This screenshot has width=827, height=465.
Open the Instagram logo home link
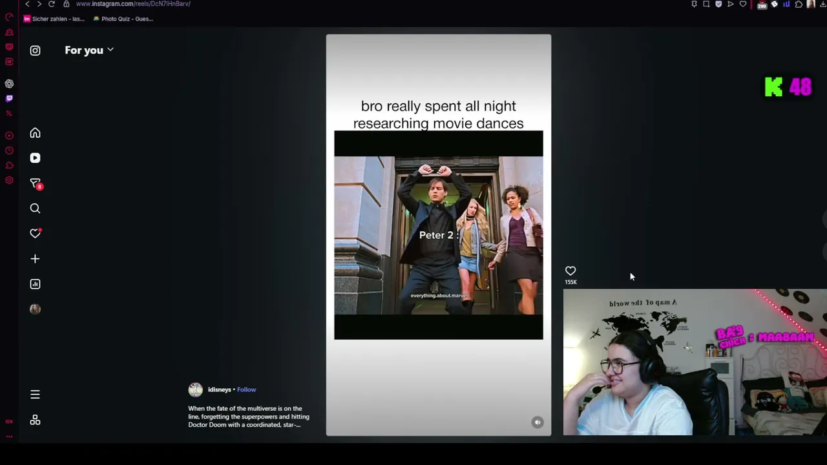click(x=35, y=50)
